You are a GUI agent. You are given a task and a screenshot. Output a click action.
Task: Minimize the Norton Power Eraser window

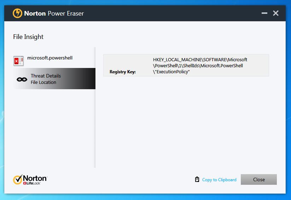(x=264, y=13)
